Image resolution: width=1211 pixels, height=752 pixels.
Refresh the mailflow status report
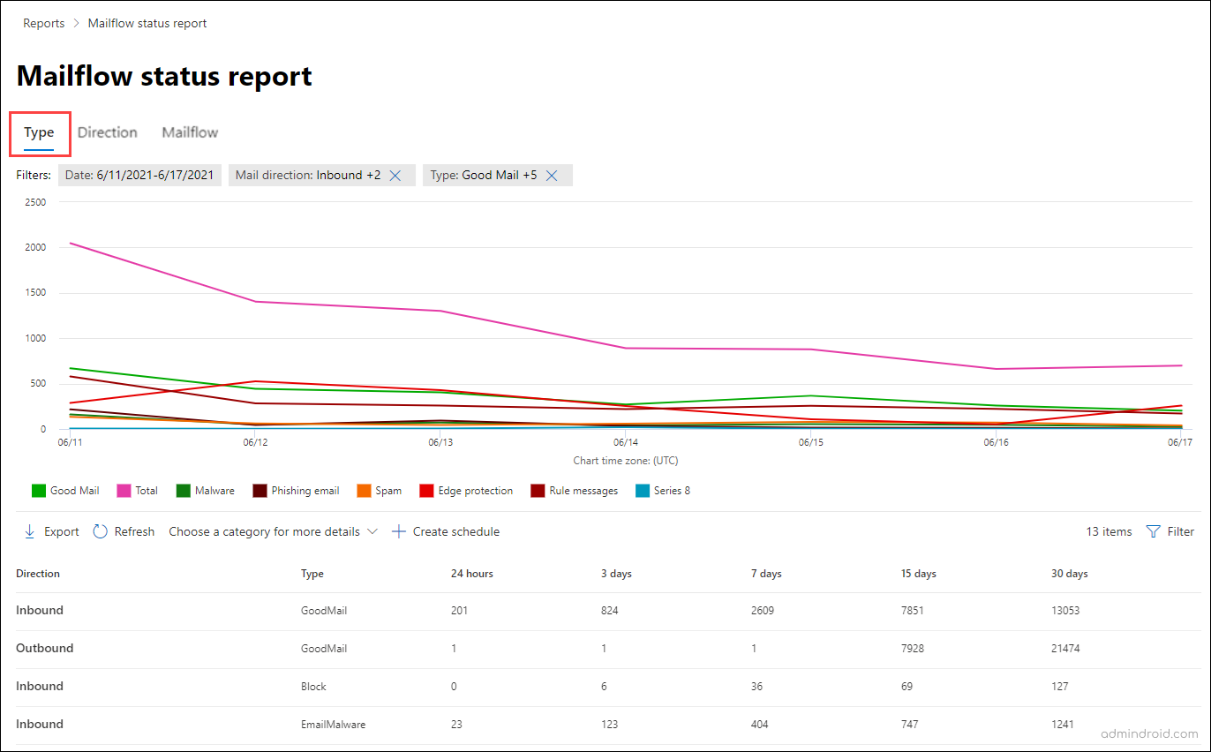[124, 530]
